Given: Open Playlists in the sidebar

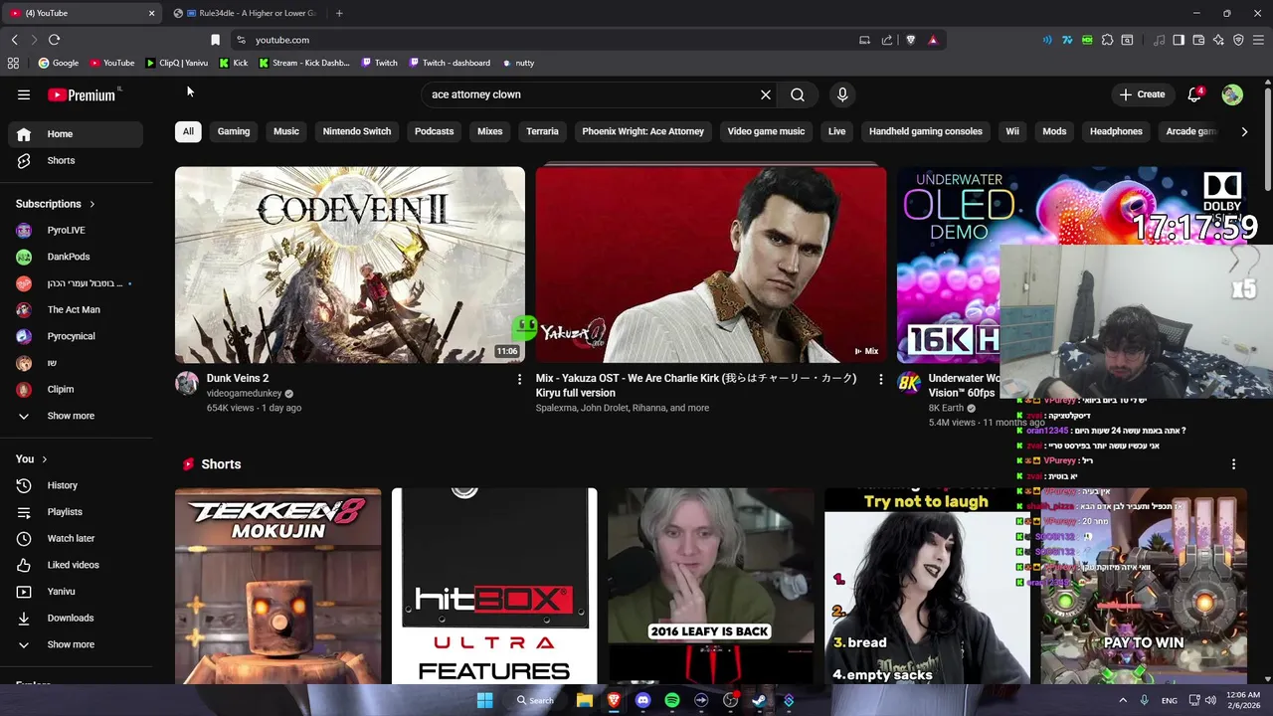Looking at the screenshot, I should click(x=76, y=512).
